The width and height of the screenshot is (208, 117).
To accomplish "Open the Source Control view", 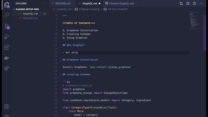I will (7, 26).
